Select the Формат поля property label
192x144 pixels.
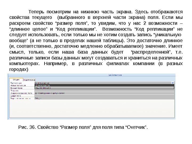click(16, 88)
